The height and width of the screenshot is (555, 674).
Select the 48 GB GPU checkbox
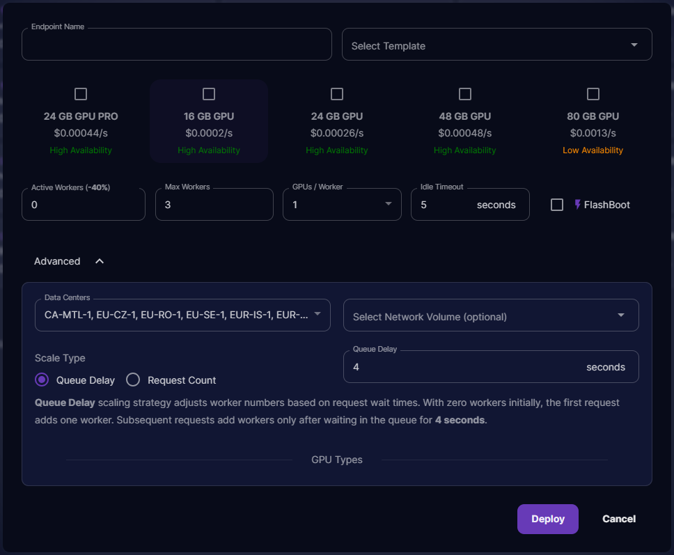click(x=465, y=94)
